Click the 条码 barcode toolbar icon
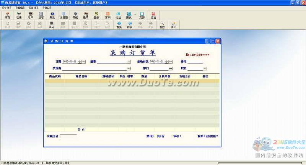306x165 pixels. coord(51,25)
